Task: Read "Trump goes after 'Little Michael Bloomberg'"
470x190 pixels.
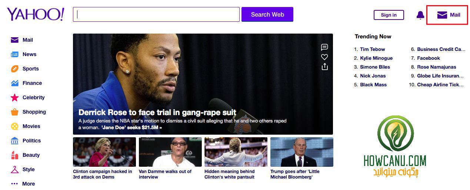Action: pos(295,174)
